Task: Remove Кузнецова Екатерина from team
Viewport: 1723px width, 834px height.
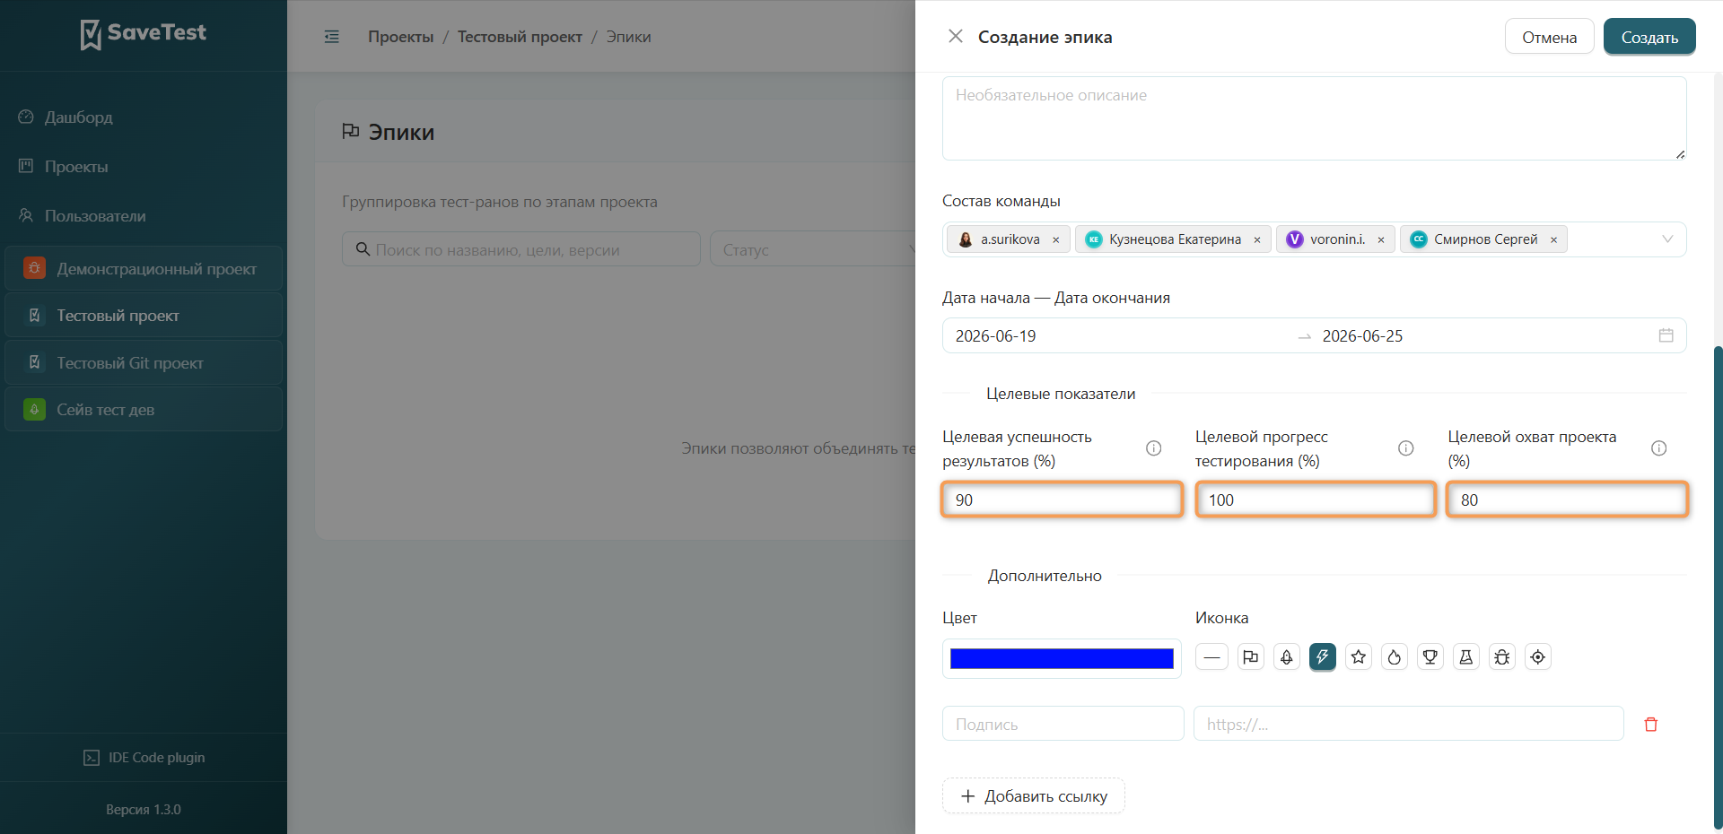Action: (x=1257, y=239)
